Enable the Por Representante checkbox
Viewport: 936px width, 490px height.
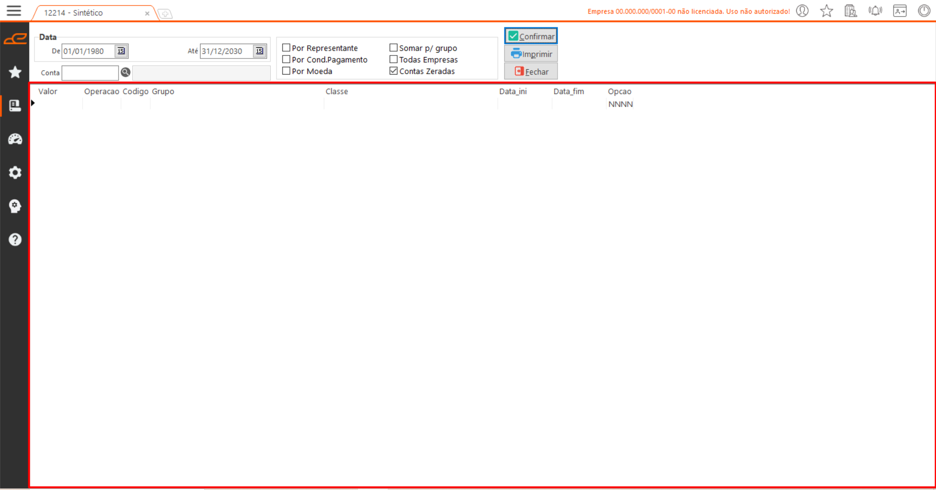(x=286, y=48)
